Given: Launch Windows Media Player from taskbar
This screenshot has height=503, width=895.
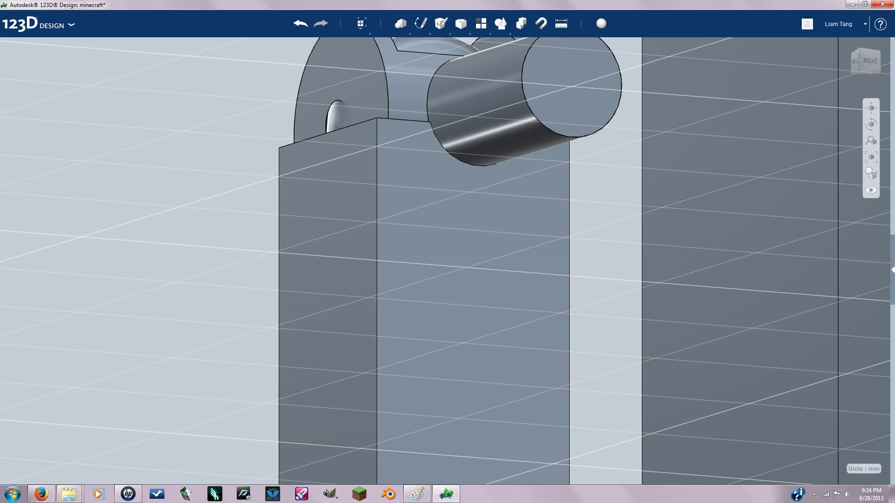Looking at the screenshot, I should (98, 494).
